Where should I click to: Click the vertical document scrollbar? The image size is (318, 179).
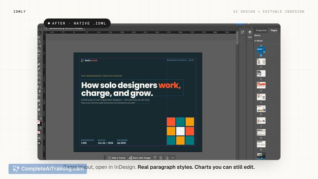[237, 38]
